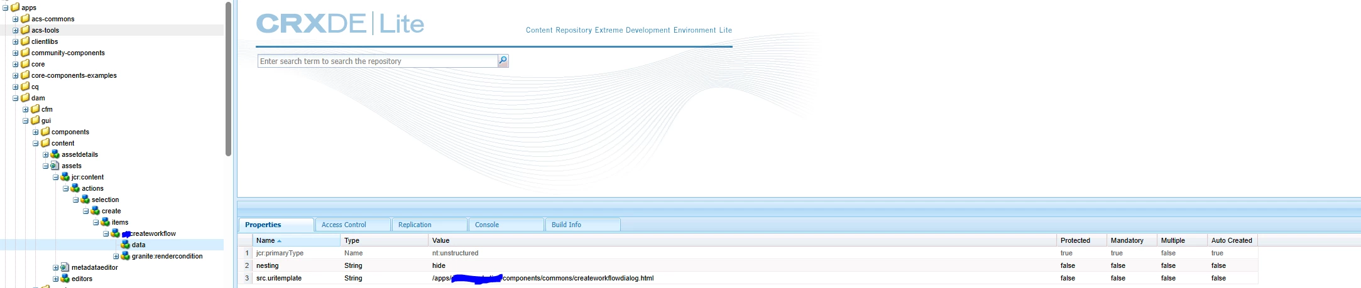Image resolution: width=1361 pixels, height=288 pixels.
Task: Click the CRXDE Lite logo
Action: 340,24
